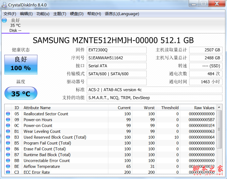Click the Attribute Name column header

65,108
